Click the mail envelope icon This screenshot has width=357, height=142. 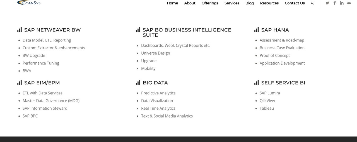(349, 3)
